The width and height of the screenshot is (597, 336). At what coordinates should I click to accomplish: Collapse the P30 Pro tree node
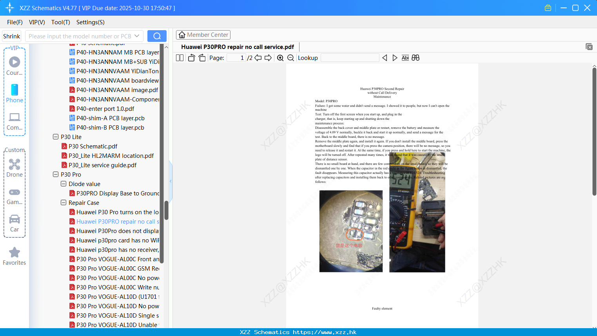pyautogui.click(x=56, y=174)
